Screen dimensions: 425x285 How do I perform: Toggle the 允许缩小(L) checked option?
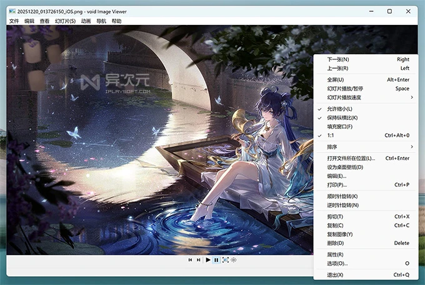tap(366, 109)
